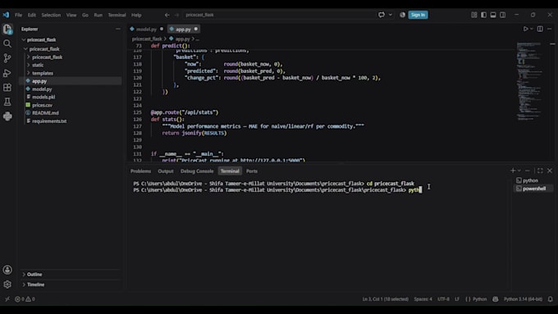Open the new terminal launch profile dropdown
This screenshot has width=558, height=314.
[519, 171]
